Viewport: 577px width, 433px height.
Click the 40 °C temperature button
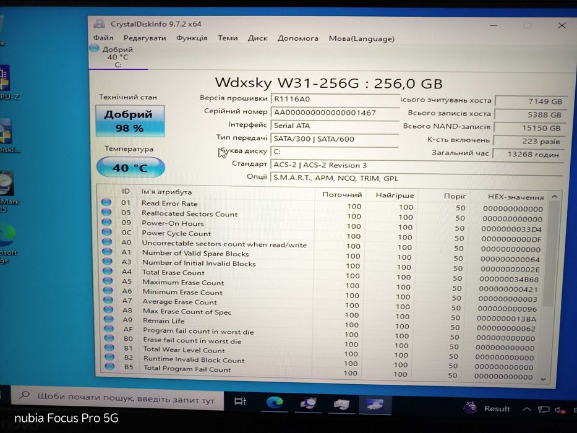pyautogui.click(x=130, y=168)
